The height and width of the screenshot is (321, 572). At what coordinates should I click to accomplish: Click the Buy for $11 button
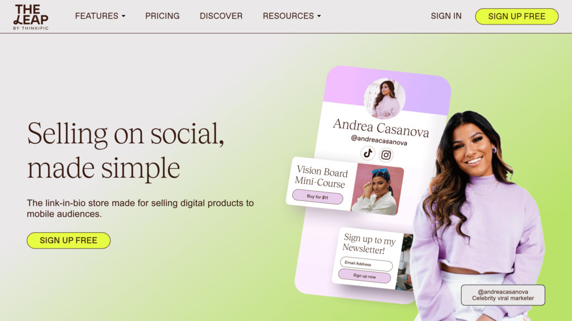tap(317, 197)
